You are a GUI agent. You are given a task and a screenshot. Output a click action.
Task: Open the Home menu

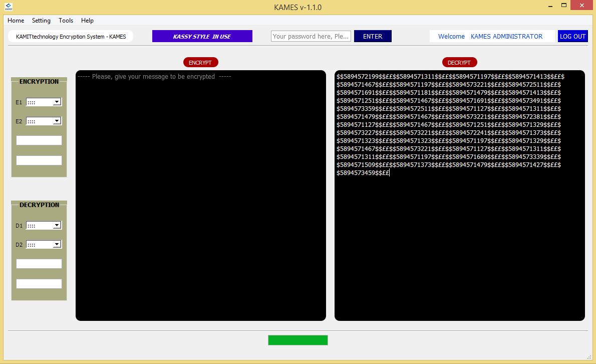click(x=16, y=21)
